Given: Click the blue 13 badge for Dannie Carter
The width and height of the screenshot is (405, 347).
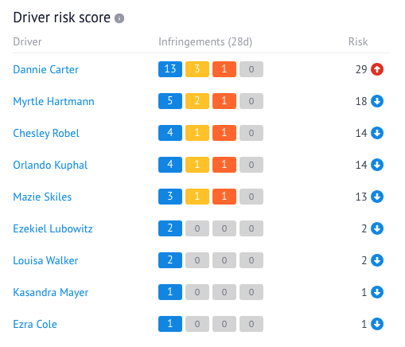Looking at the screenshot, I should coord(170,69).
